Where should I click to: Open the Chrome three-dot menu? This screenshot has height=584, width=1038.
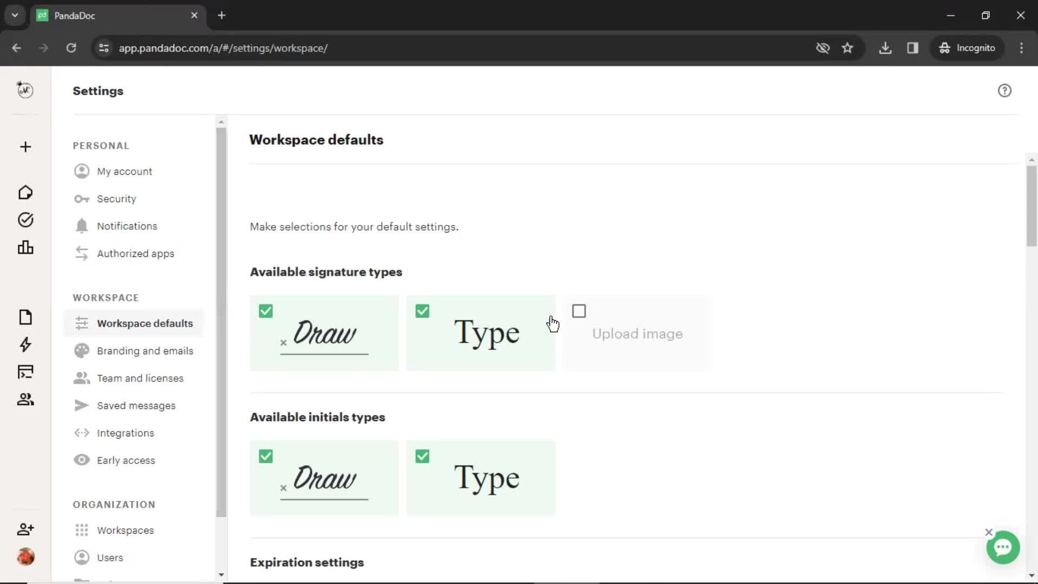1021,48
